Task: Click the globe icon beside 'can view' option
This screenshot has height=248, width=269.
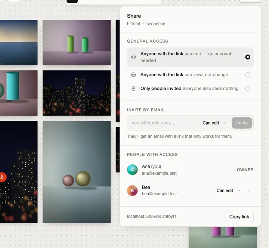Action: 133,75
